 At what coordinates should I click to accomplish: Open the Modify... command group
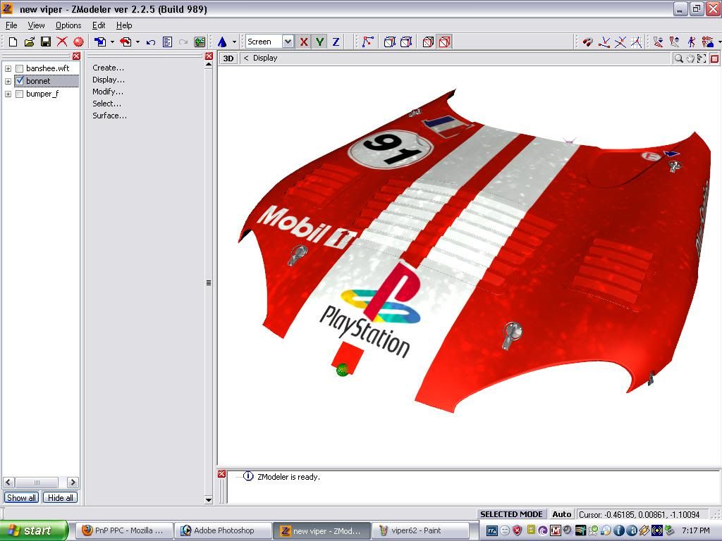click(108, 92)
